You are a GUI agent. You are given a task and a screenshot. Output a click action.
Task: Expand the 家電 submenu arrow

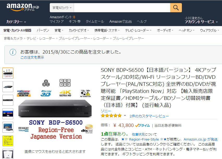click(x=63, y=30)
